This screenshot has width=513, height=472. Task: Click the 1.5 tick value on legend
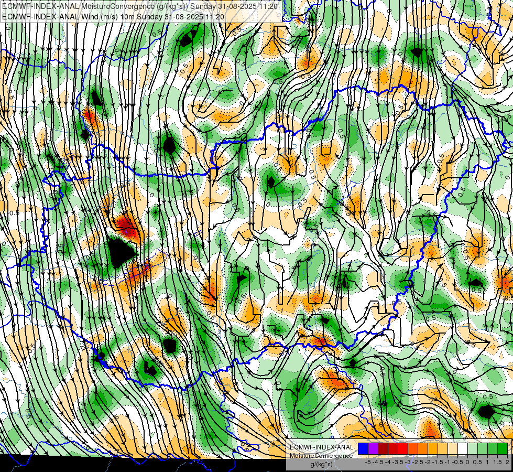pos(498,462)
